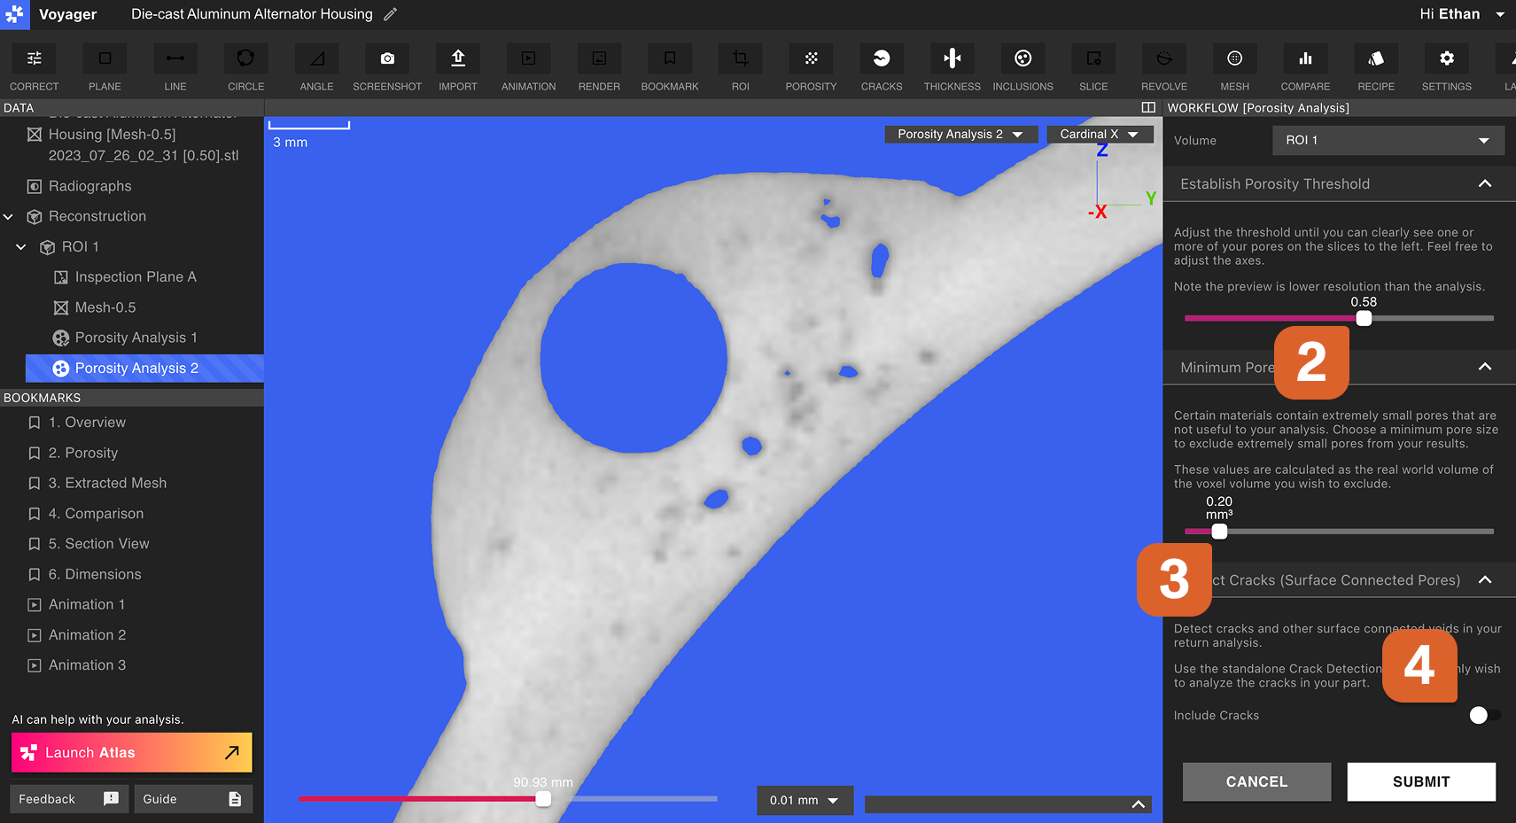
Task: Collapse Establish Porosity Threshold section
Action: click(1485, 183)
